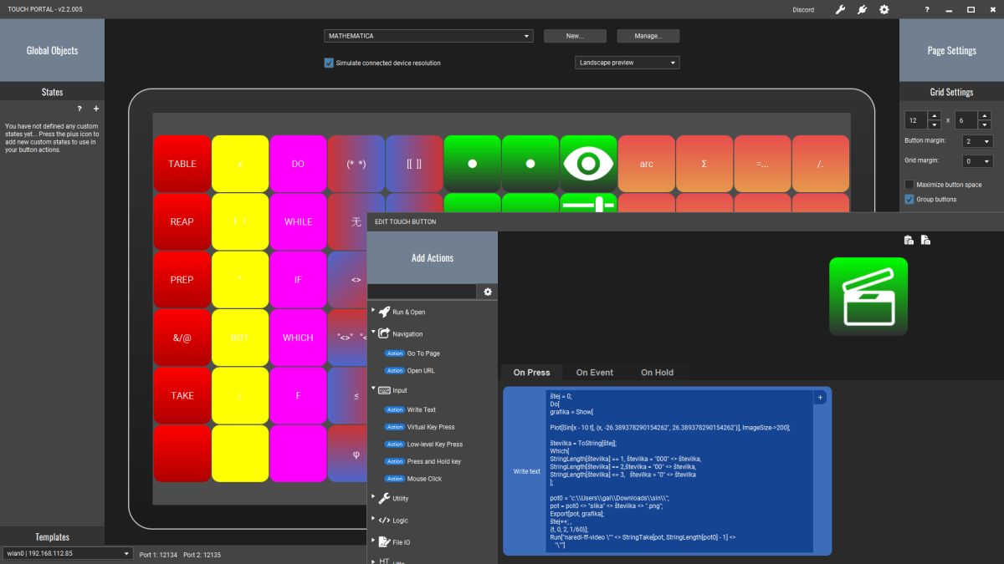The image size is (1004, 564).
Task: Click the Add Actions search settings gear
Action: tap(488, 292)
